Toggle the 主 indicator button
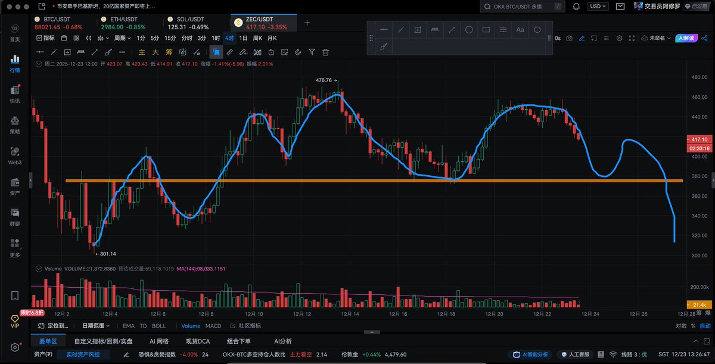715x364 pixels. [x=142, y=52]
